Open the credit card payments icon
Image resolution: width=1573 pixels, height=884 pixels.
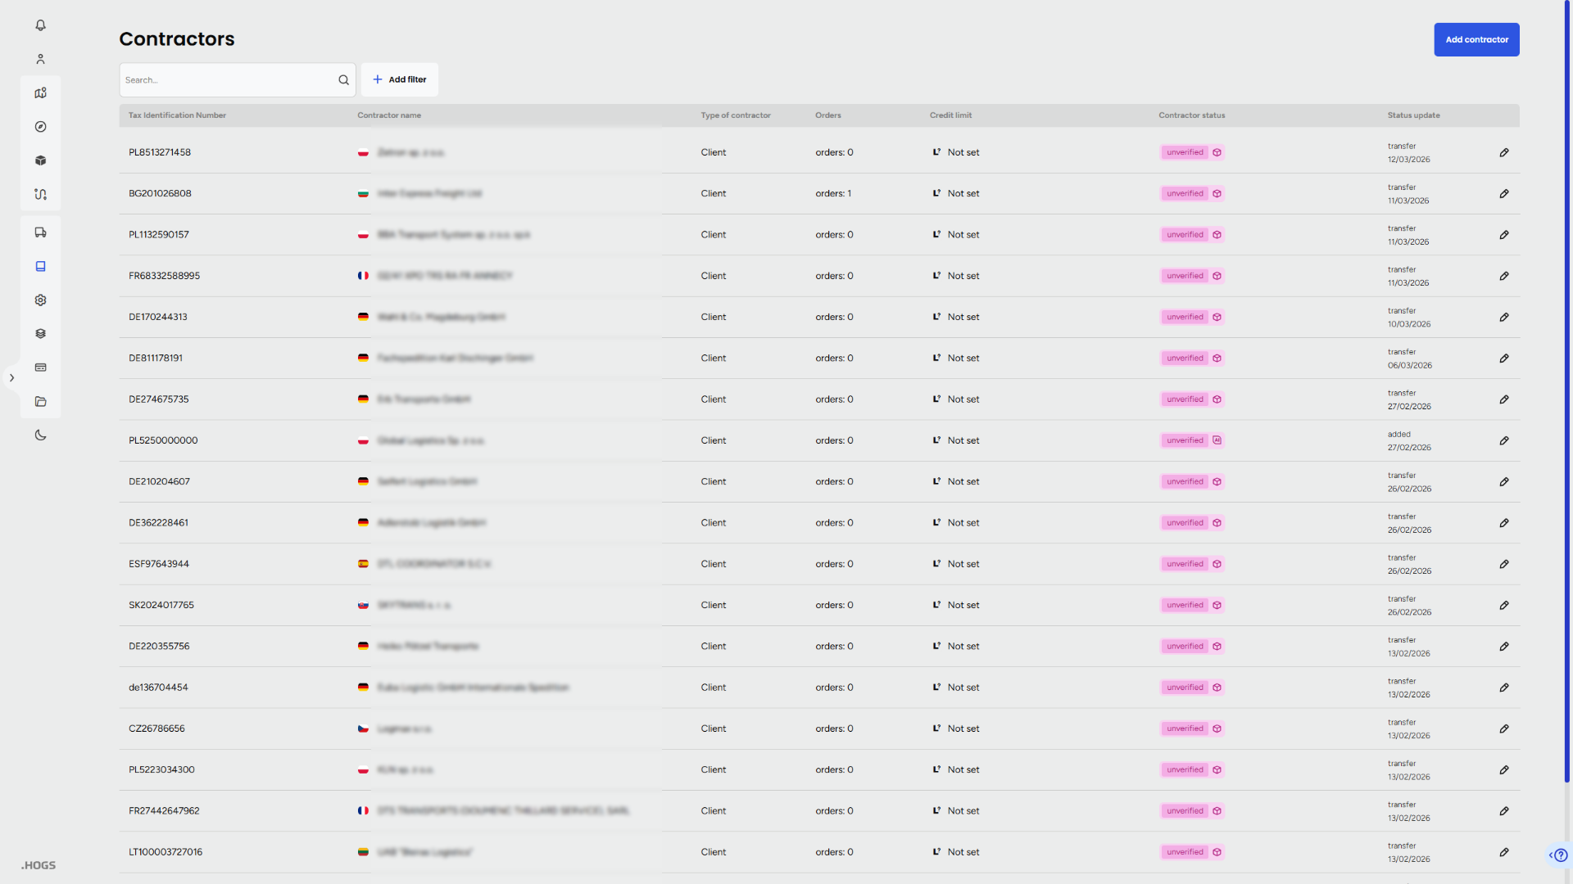click(40, 368)
